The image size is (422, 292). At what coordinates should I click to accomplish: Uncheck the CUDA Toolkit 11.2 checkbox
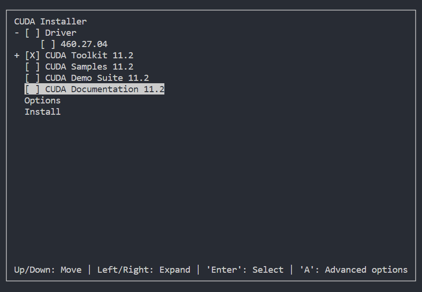point(32,55)
